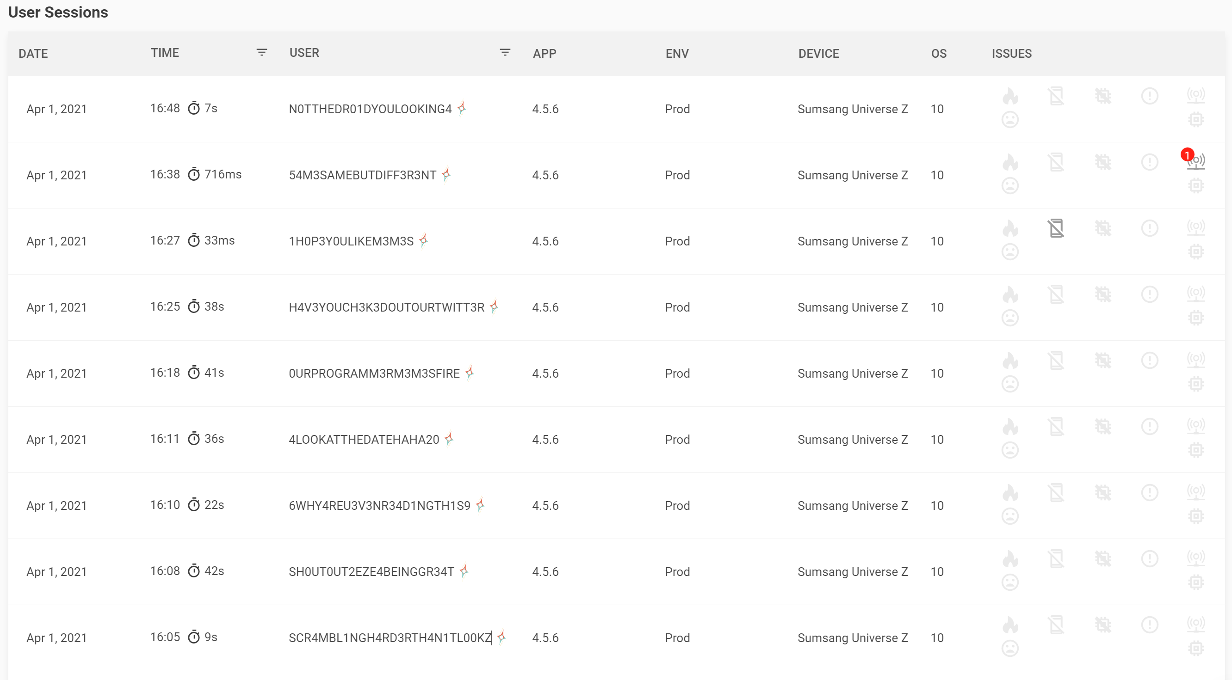
Task: Click the star icon next to SH0UT0UT2EZE4BEINGGR34T
Action: pos(464,570)
